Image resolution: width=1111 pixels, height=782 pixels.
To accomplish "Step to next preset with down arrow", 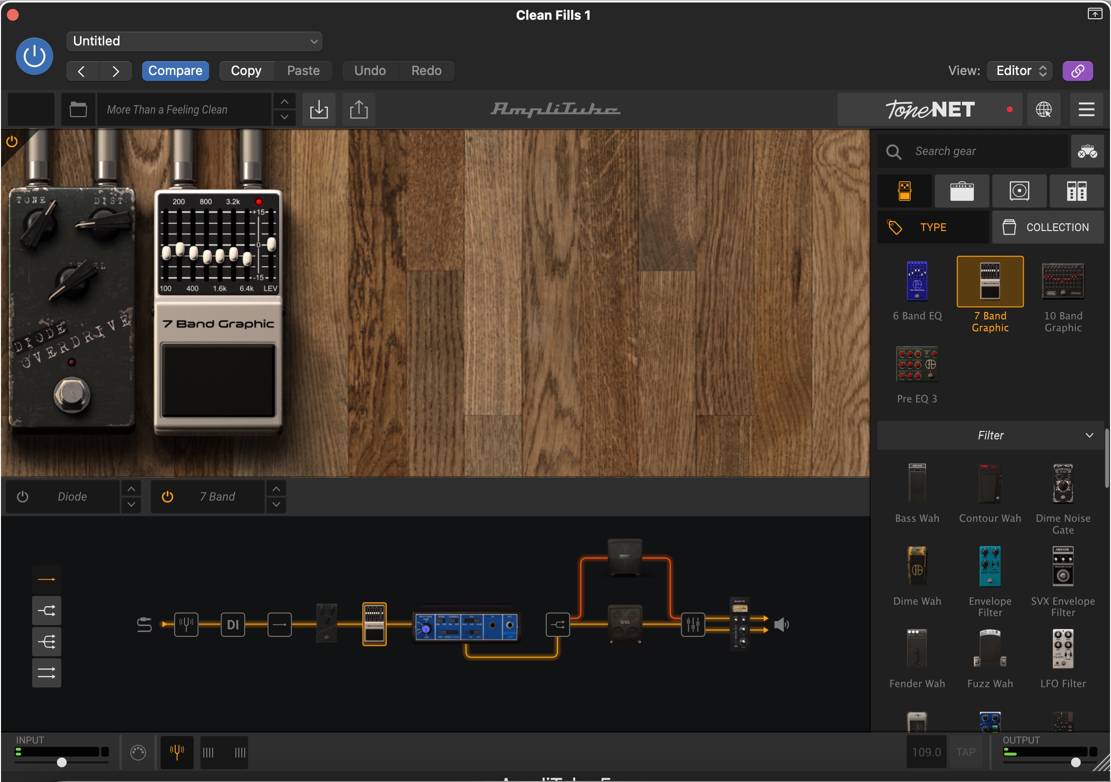I will pyautogui.click(x=284, y=117).
